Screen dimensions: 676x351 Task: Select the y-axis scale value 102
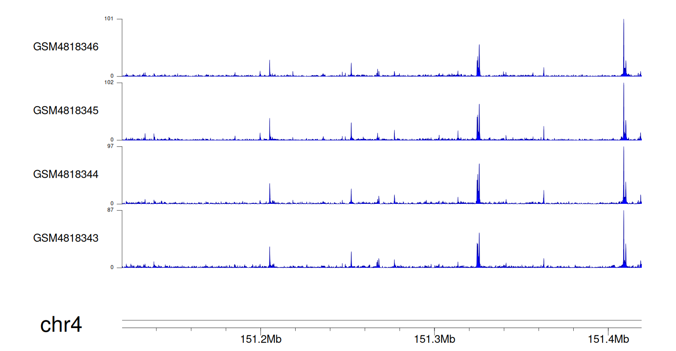(x=109, y=83)
